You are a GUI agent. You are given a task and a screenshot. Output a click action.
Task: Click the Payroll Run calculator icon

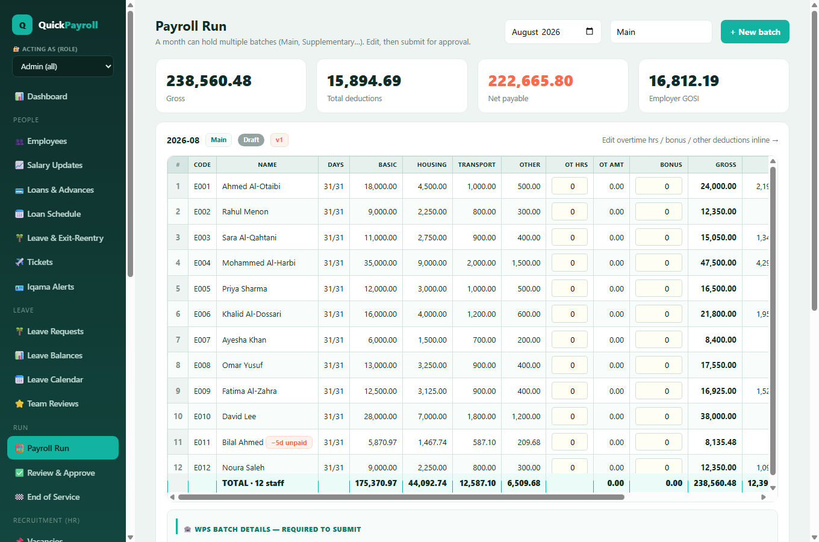click(x=19, y=448)
